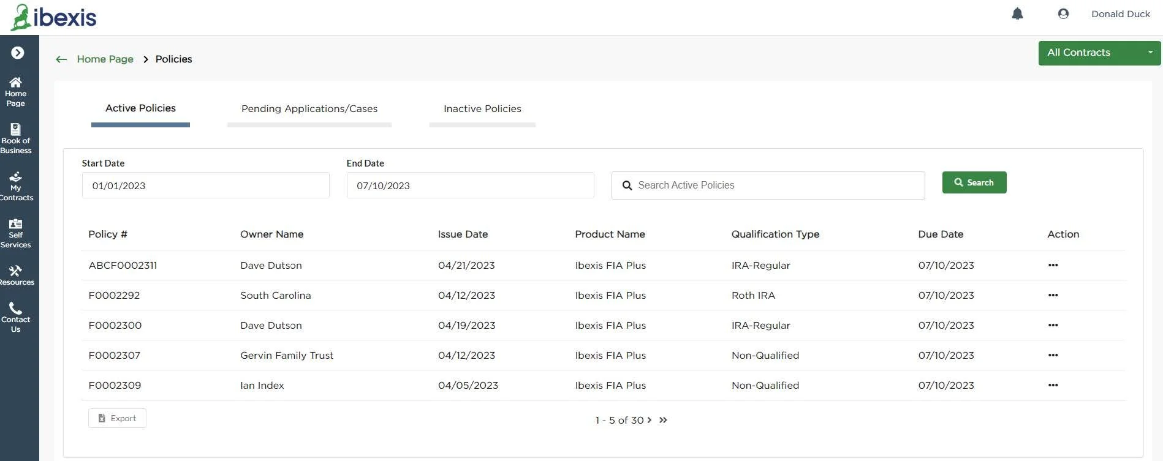This screenshot has height=461, width=1163.
Task: Go to Home Page in sidebar
Action: [x=16, y=92]
